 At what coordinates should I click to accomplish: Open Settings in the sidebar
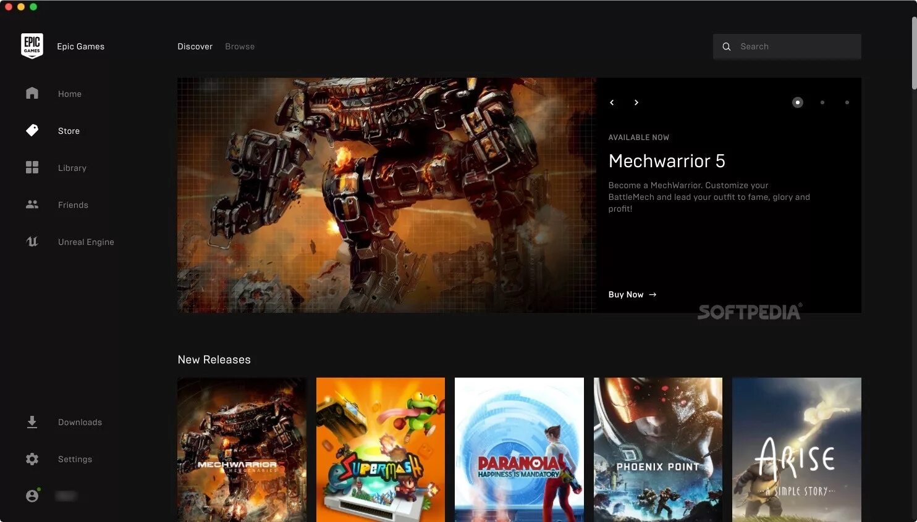tap(75, 459)
